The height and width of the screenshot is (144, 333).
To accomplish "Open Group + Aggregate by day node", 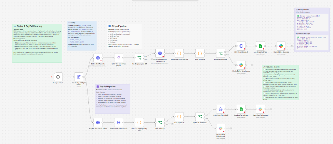I will click(x=139, y=122).
